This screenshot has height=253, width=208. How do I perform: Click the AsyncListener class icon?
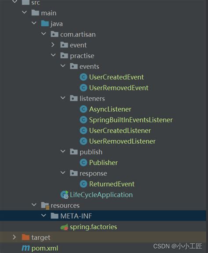click(x=83, y=109)
